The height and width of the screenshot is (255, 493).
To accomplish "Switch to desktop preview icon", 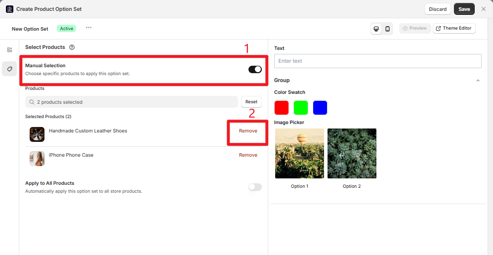I will pyautogui.click(x=376, y=29).
